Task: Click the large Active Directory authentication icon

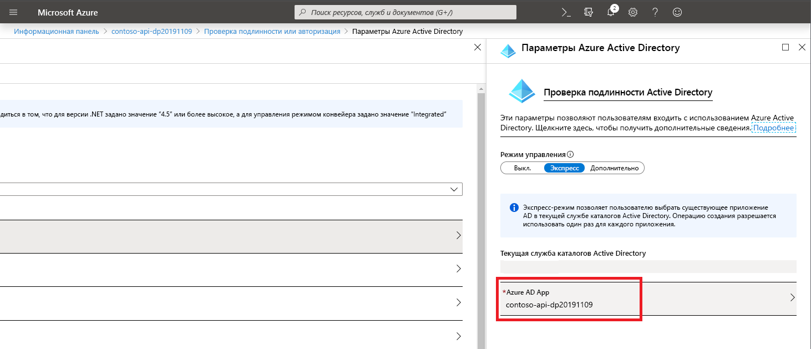Action: [521, 91]
